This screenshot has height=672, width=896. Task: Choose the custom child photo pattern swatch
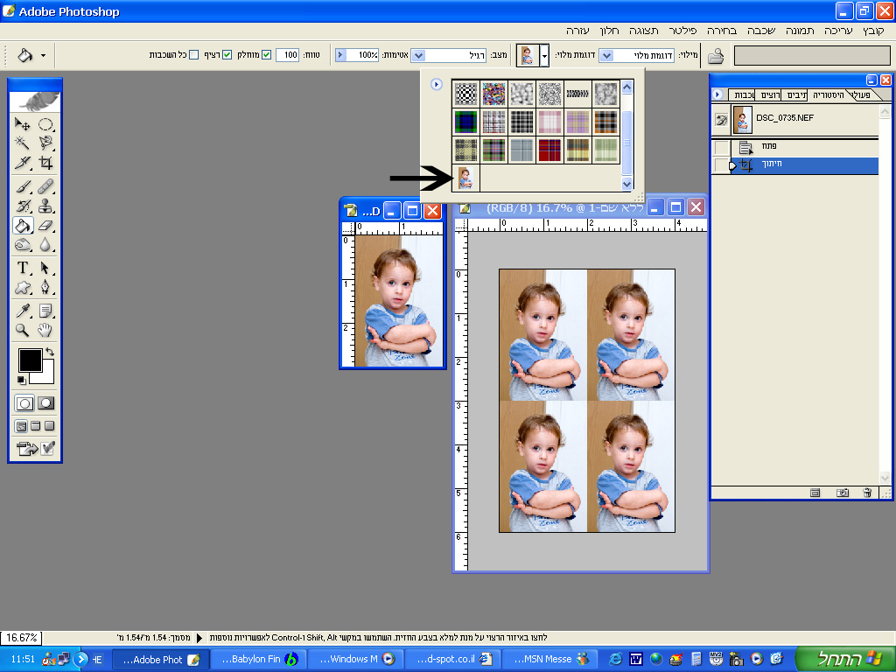[x=465, y=178]
